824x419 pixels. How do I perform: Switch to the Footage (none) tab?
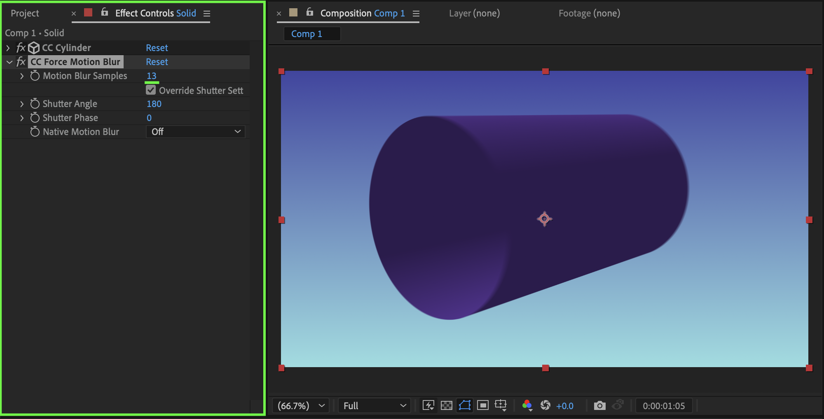pos(589,13)
